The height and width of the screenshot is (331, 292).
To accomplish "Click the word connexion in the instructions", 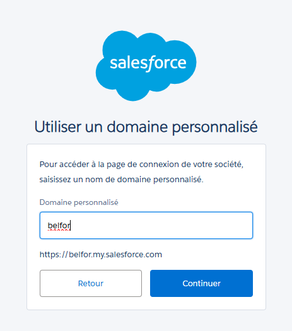I will pyautogui.click(x=159, y=165).
